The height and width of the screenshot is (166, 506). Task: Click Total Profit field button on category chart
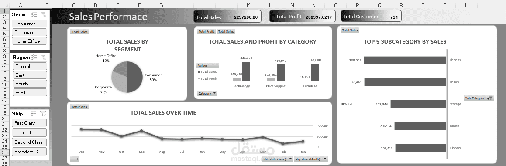point(206,32)
